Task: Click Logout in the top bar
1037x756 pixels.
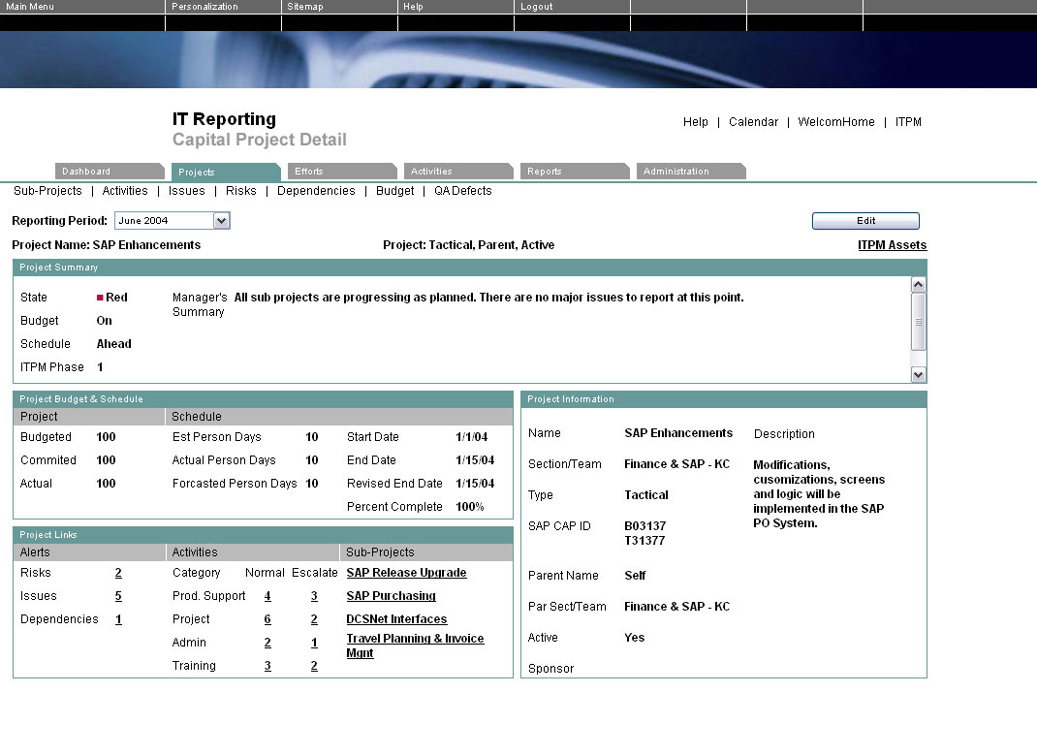Action: pyautogui.click(x=536, y=7)
